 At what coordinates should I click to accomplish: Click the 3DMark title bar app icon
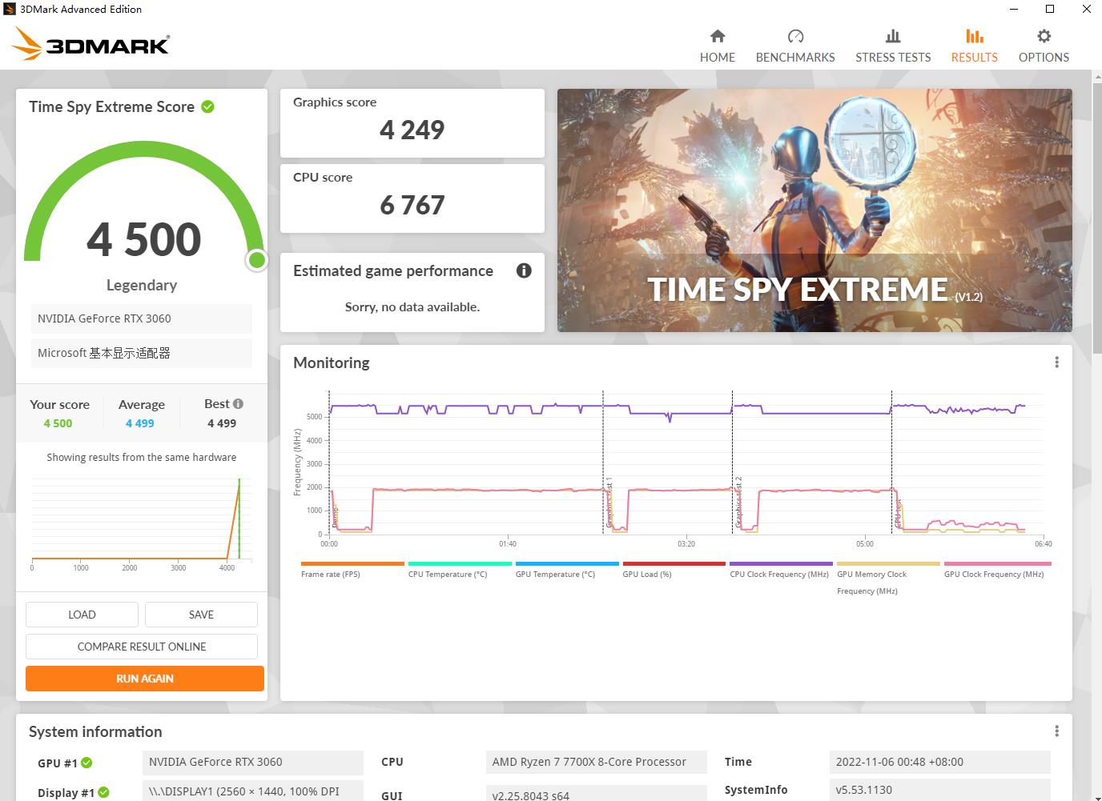10,9
